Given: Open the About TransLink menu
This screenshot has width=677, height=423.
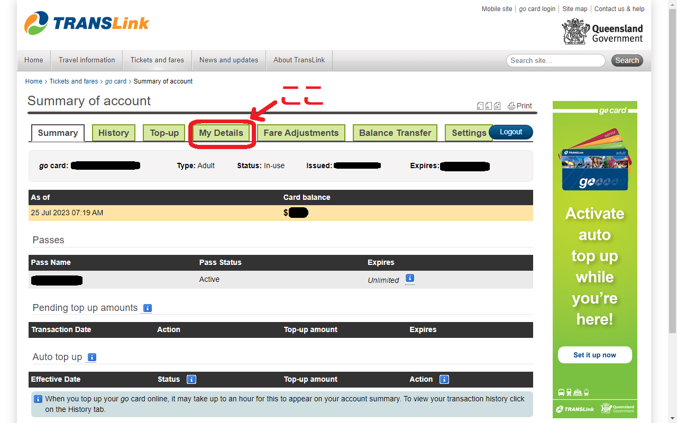Looking at the screenshot, I should [299, 60].
